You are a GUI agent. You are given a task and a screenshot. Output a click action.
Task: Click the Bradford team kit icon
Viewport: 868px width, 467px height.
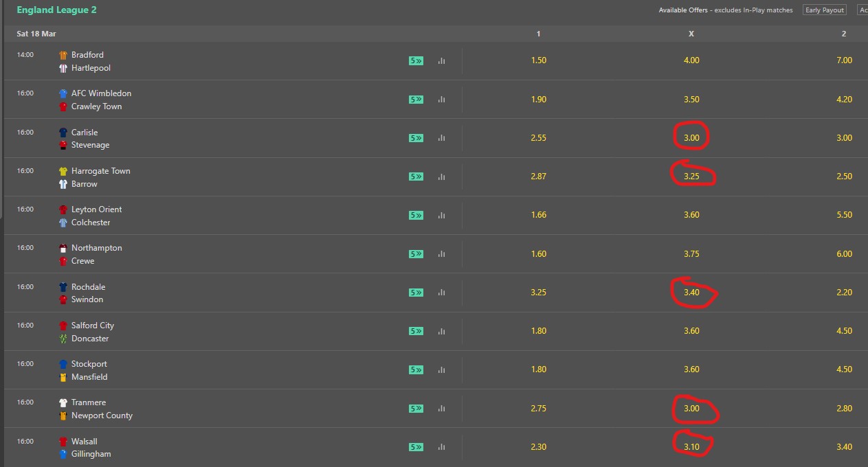click(63, 55)
